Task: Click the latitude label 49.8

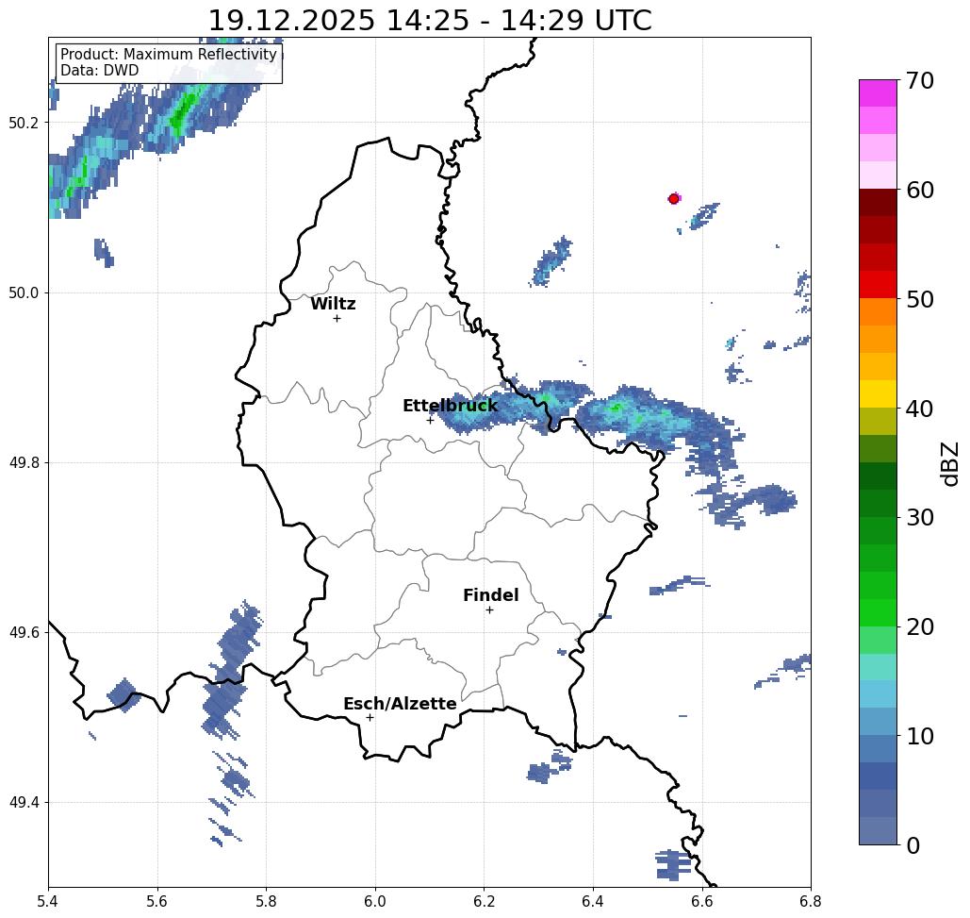Action: point(24,463)
